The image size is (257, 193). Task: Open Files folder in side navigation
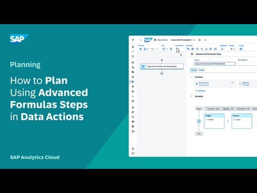tap(133, 56)
